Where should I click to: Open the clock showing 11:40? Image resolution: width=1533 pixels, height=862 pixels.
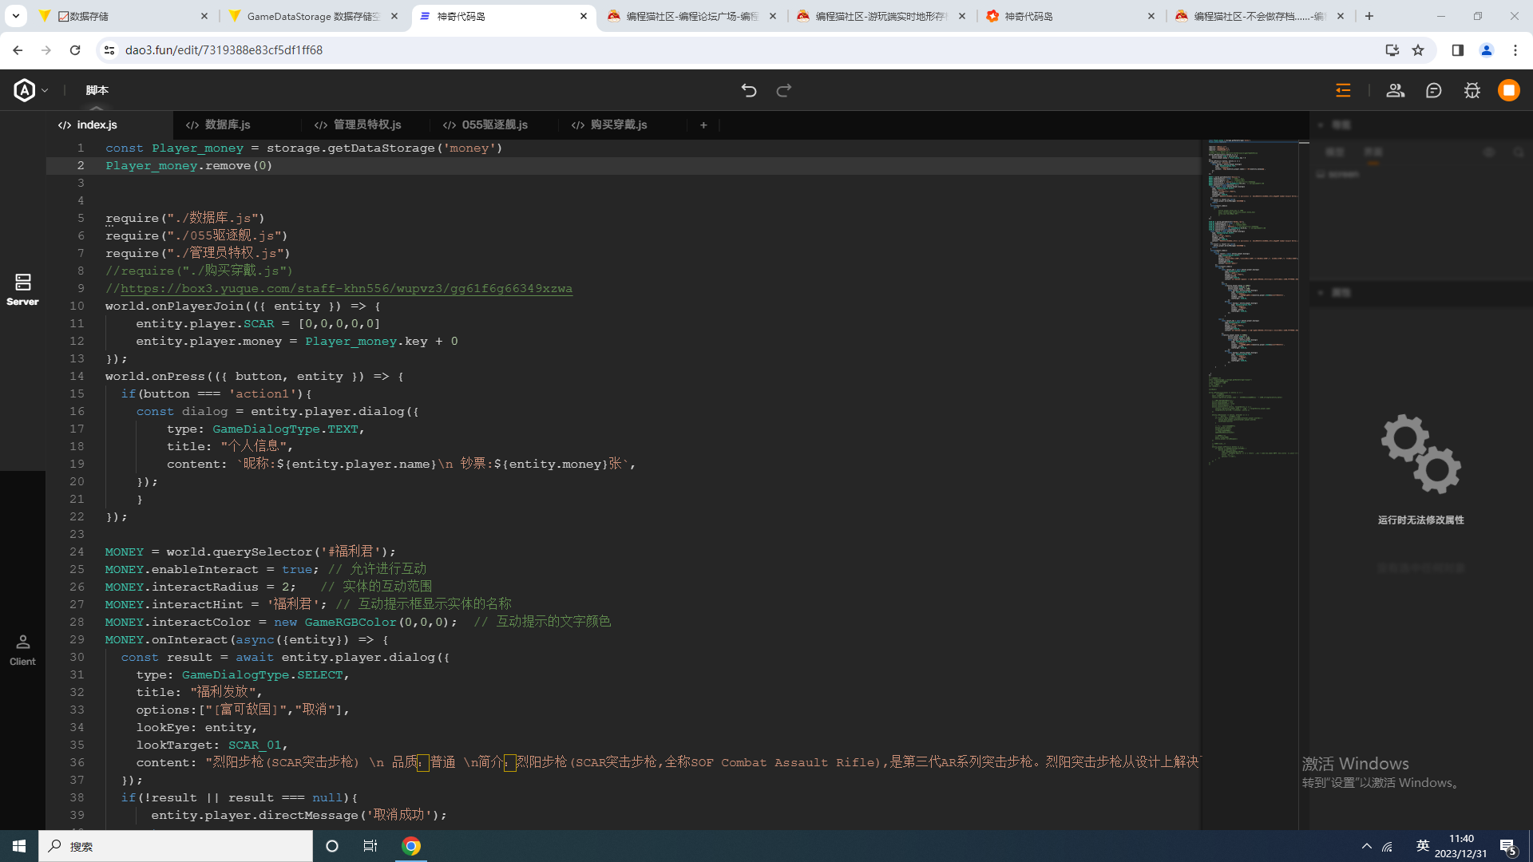coord(1461,846)
